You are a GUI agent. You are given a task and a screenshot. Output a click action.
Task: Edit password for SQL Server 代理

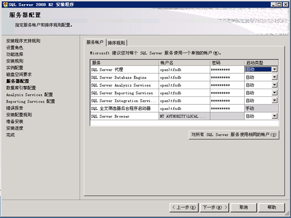[x=227, y=70]
